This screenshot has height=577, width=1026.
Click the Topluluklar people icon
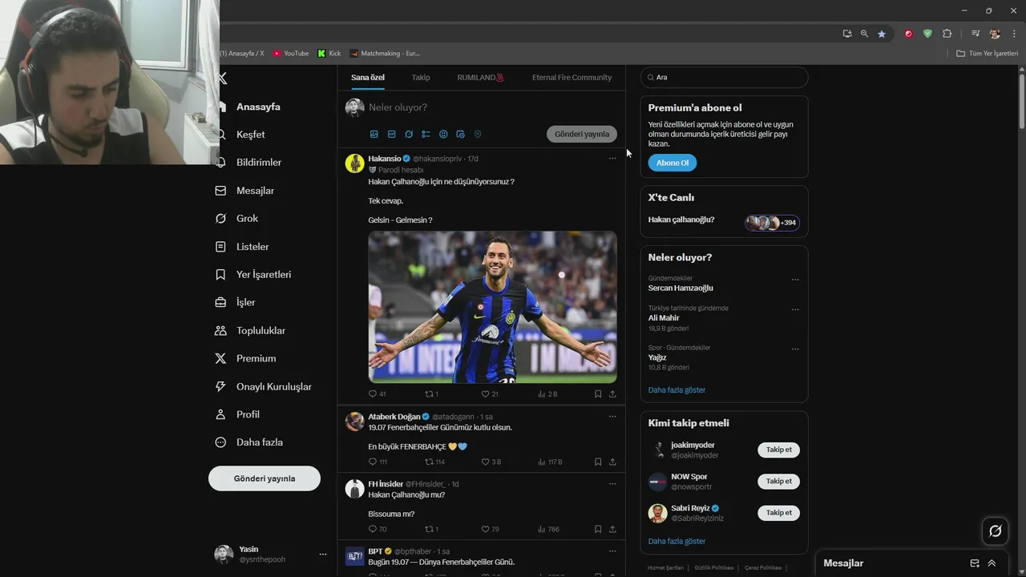tap(220, 330)
